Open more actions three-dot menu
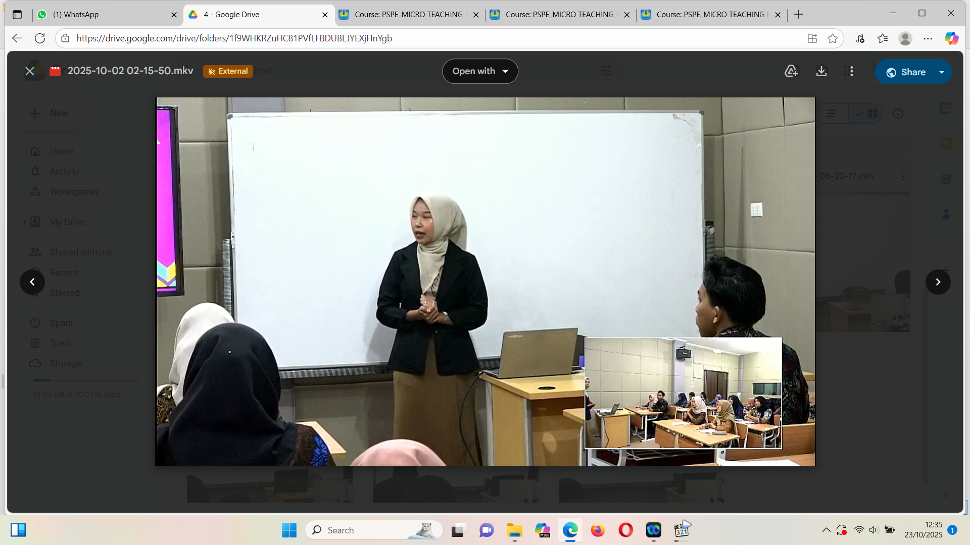 click(851, 71)
